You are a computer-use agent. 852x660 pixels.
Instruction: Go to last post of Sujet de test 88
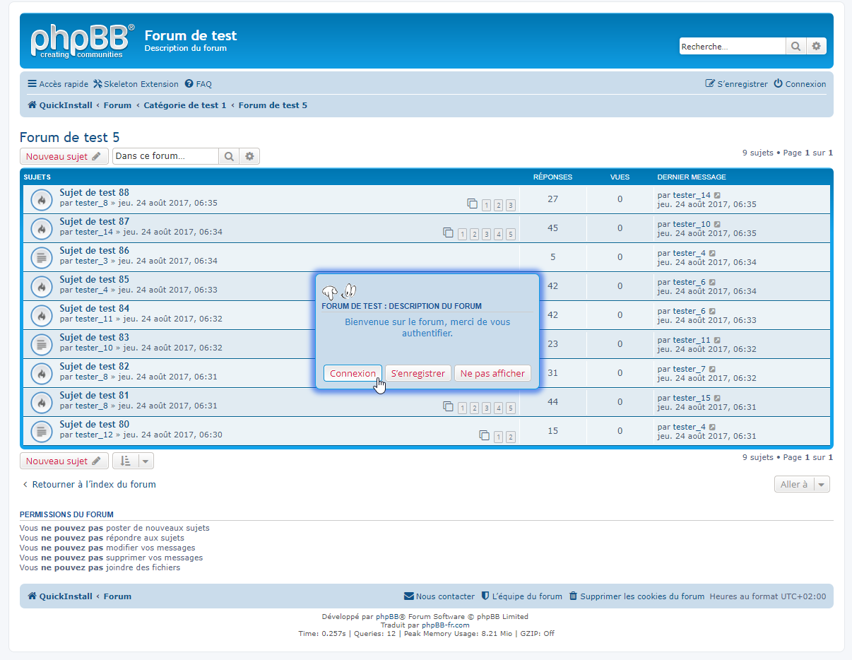718,196
